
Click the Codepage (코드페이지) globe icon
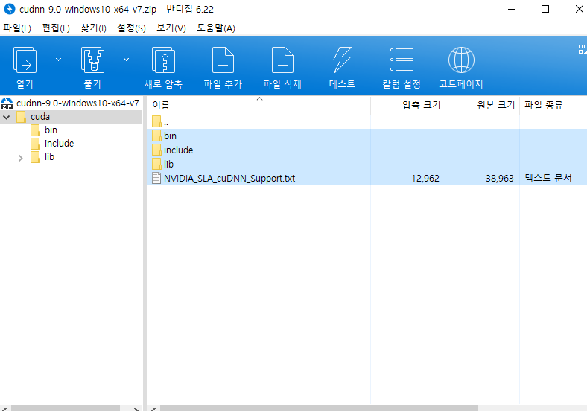[x=461, y=60]
